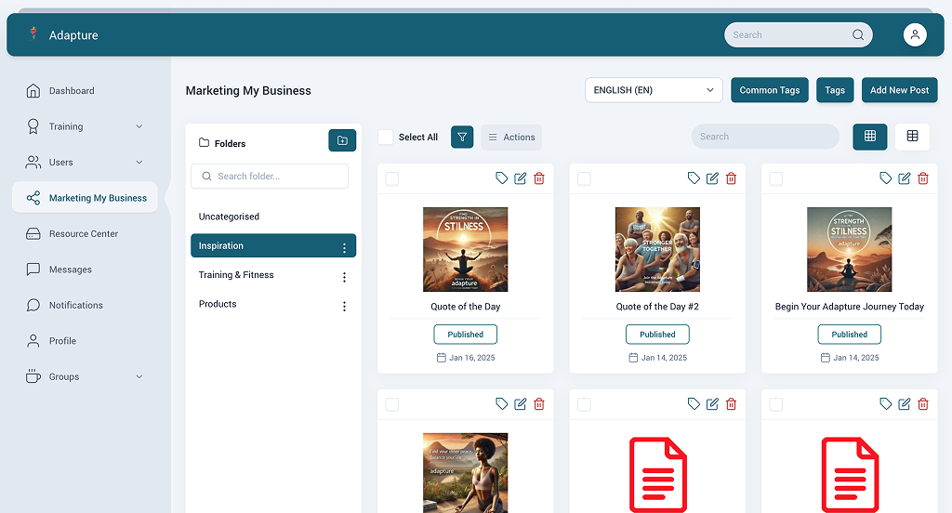
Task: Open the Actions dropdown menu
Action: point(510,138)
